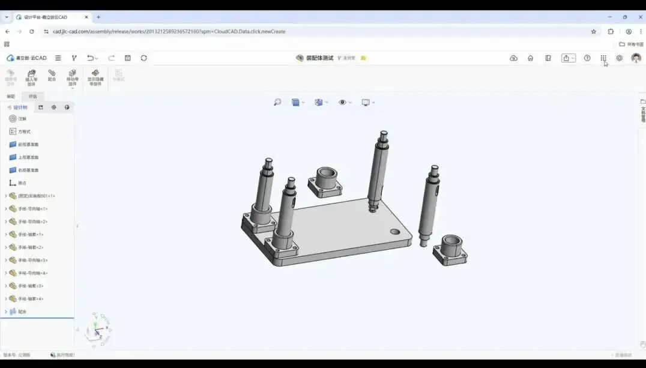Expand the 配合 mates folder in tree
Image resolution: width=646 pixels, height=368 pixels.
point(6,312)
